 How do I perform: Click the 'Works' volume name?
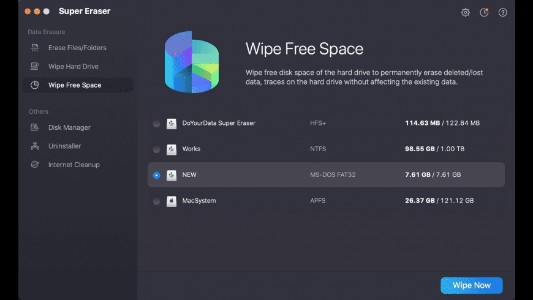tap(191, 149)
